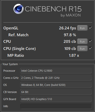The height and width of the screenshot is (112, 95).
Task: Click the Cores x GHz field
Action: 56,78
